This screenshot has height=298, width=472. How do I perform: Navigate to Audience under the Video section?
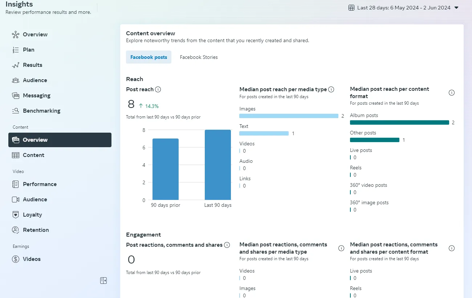click(x=15, y=199)
